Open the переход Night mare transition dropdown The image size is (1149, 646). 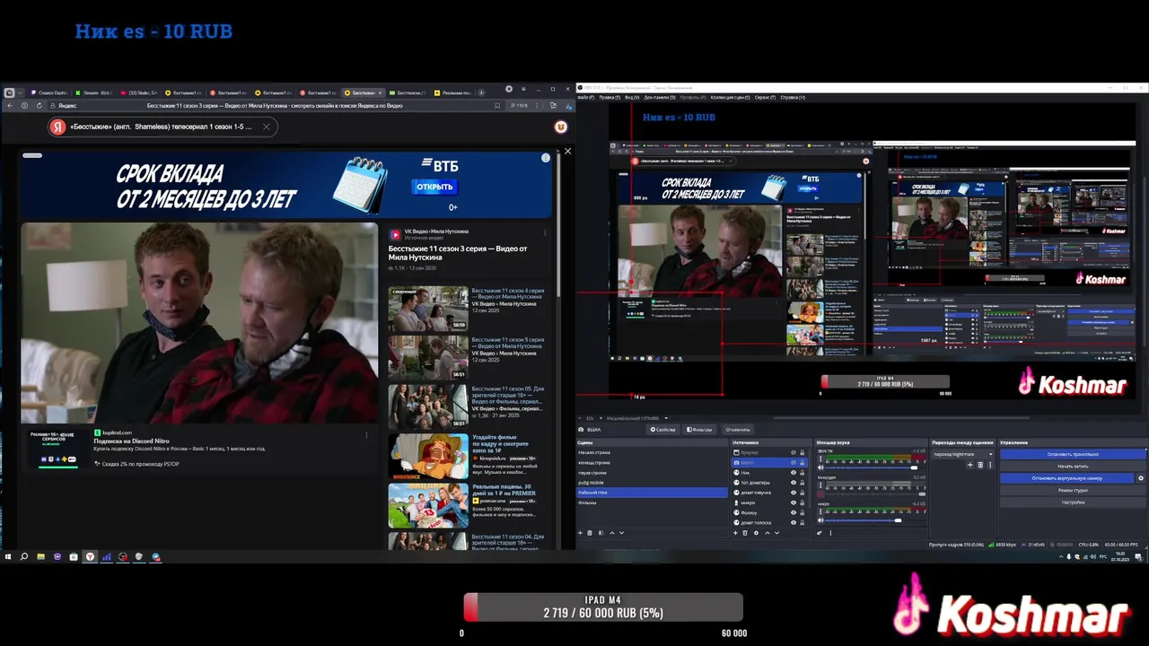click(x=963, y=454)
